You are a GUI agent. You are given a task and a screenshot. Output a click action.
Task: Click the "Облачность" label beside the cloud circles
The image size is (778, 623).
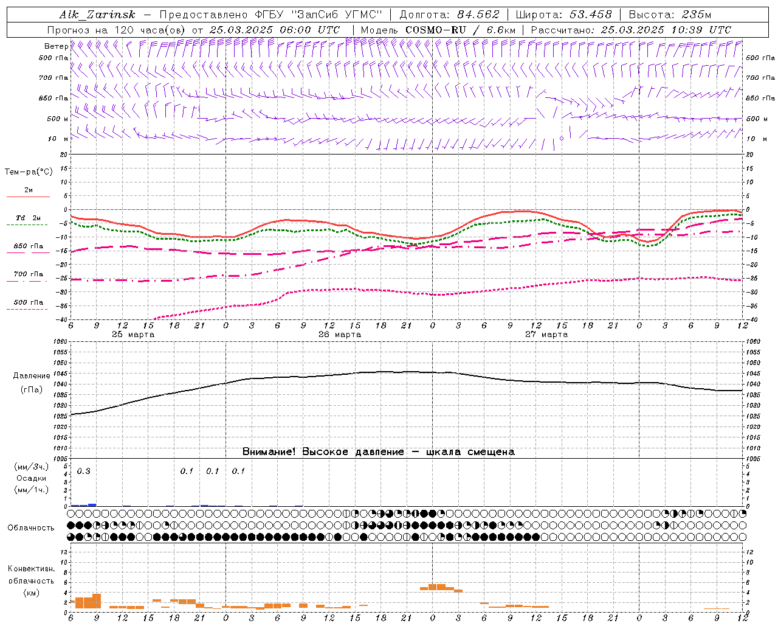pyautogui.click(x=31, y=528)
